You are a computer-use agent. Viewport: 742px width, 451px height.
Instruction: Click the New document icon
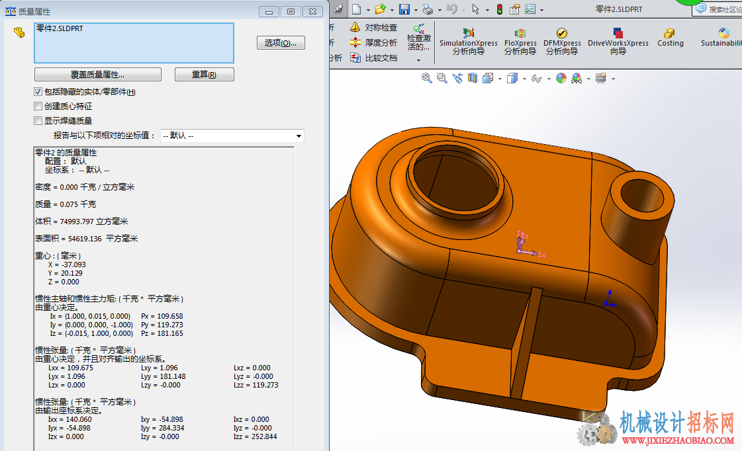click(356, 9)
